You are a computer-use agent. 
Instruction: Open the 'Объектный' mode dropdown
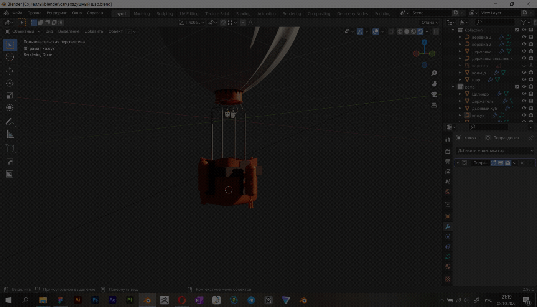click(23, 31)
